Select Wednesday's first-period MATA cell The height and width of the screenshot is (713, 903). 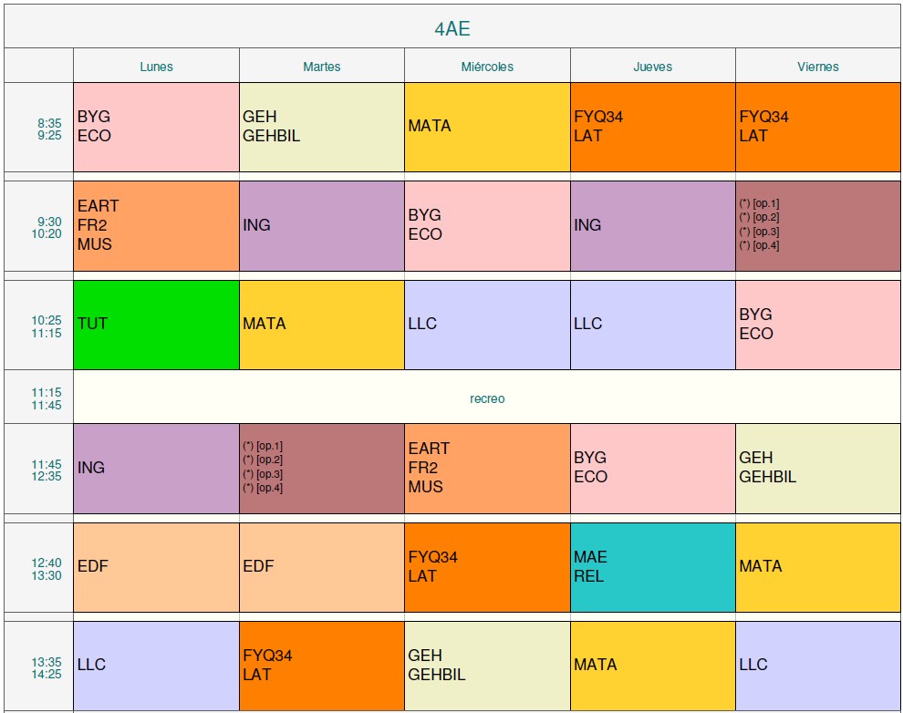(487, 127)
